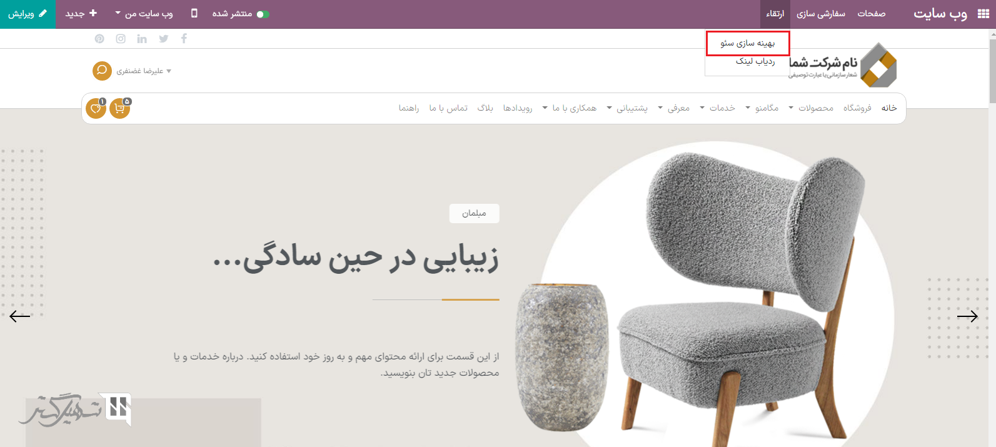This screenshot has height=447, width=996.
Task: Click the right-pointing carousel arrow
Action: [x=967, y=316]
